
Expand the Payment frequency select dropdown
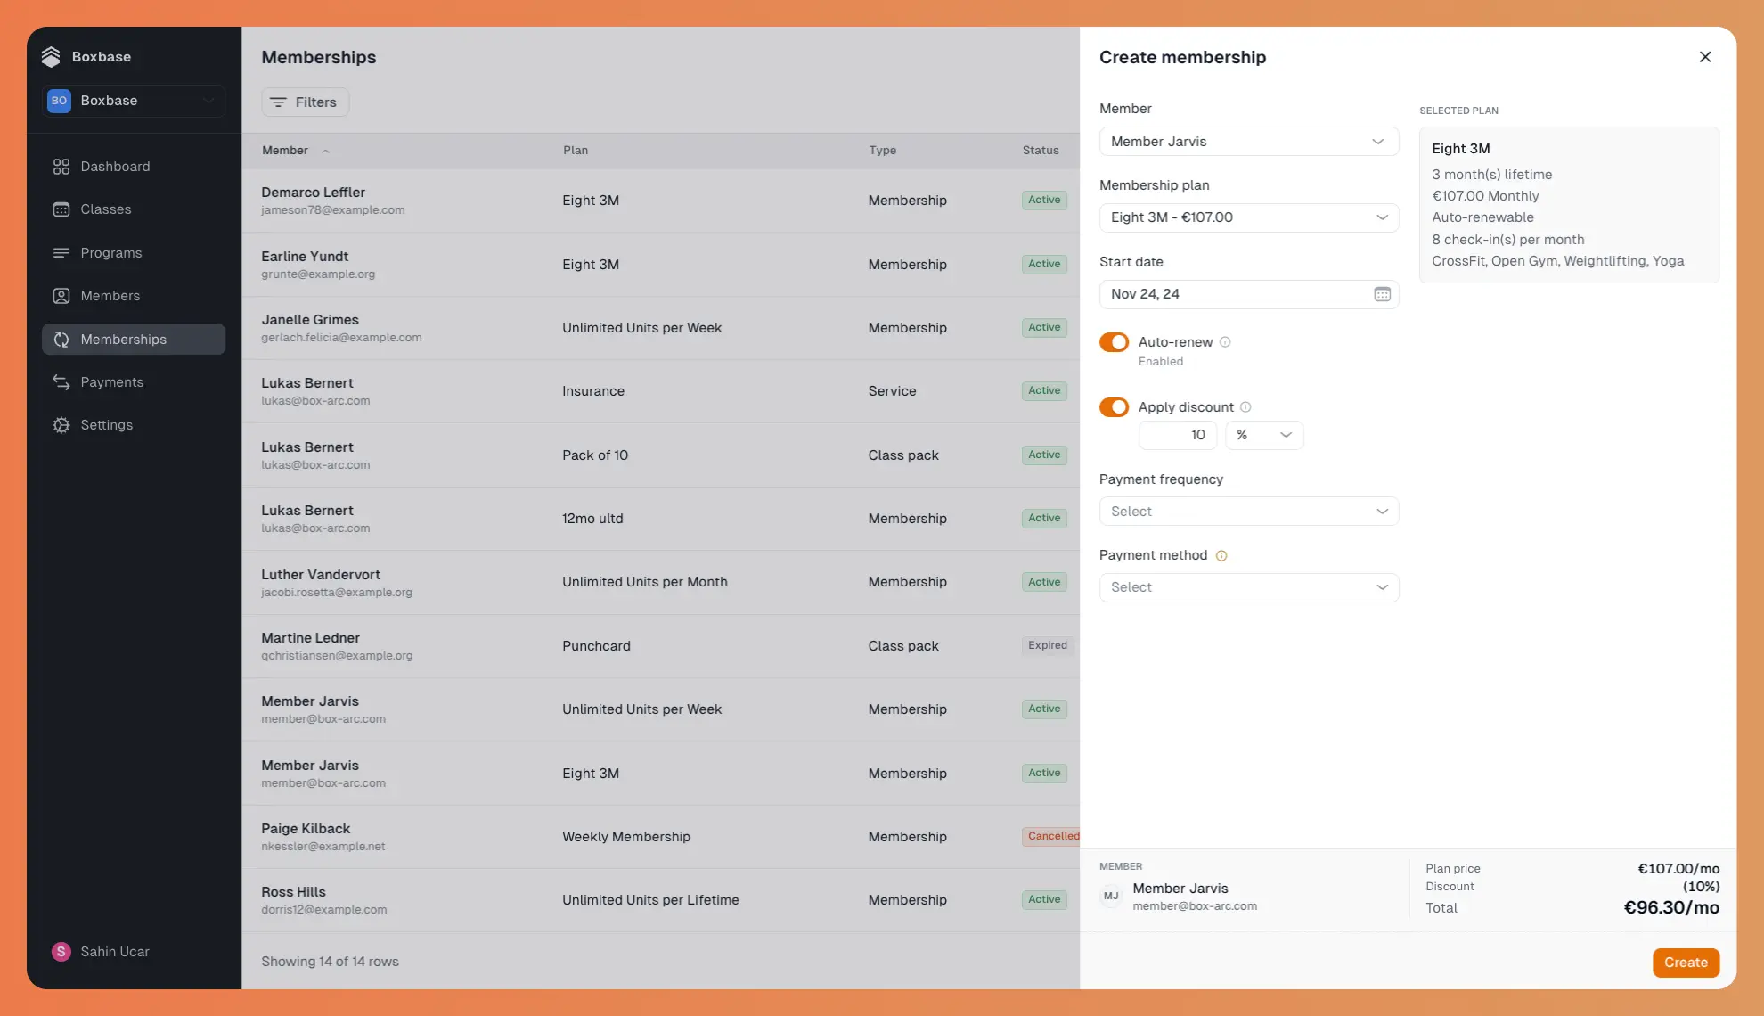click(x=1248, y=512)
